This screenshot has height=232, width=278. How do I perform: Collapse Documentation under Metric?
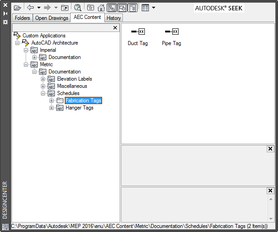click(x=34, y=72)
